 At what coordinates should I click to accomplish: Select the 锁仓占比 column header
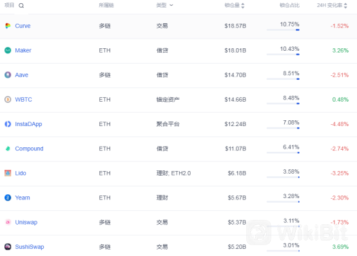289,5
